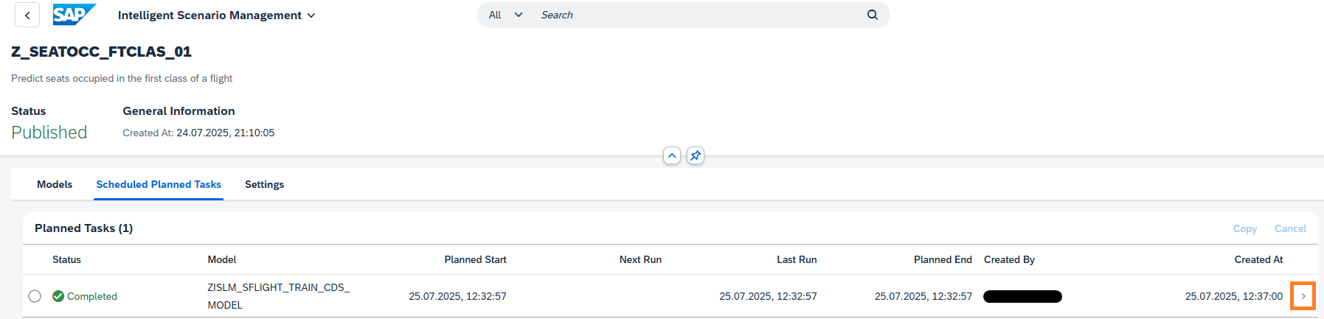Pin the page header
This screenshot has width=1324, height=319.
(695, 155)
